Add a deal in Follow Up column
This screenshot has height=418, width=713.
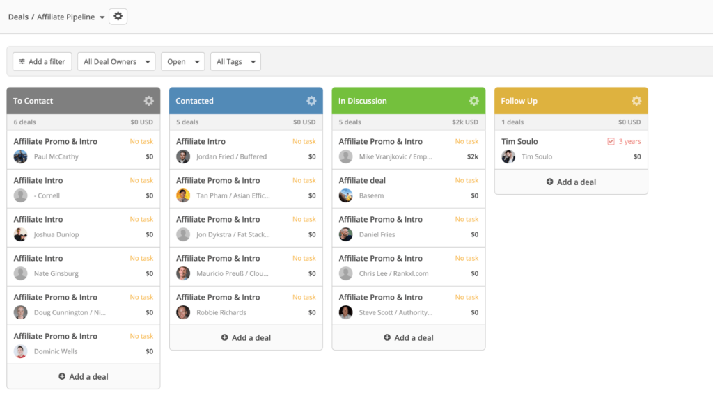pyautogui.click(x=571, y=182)
